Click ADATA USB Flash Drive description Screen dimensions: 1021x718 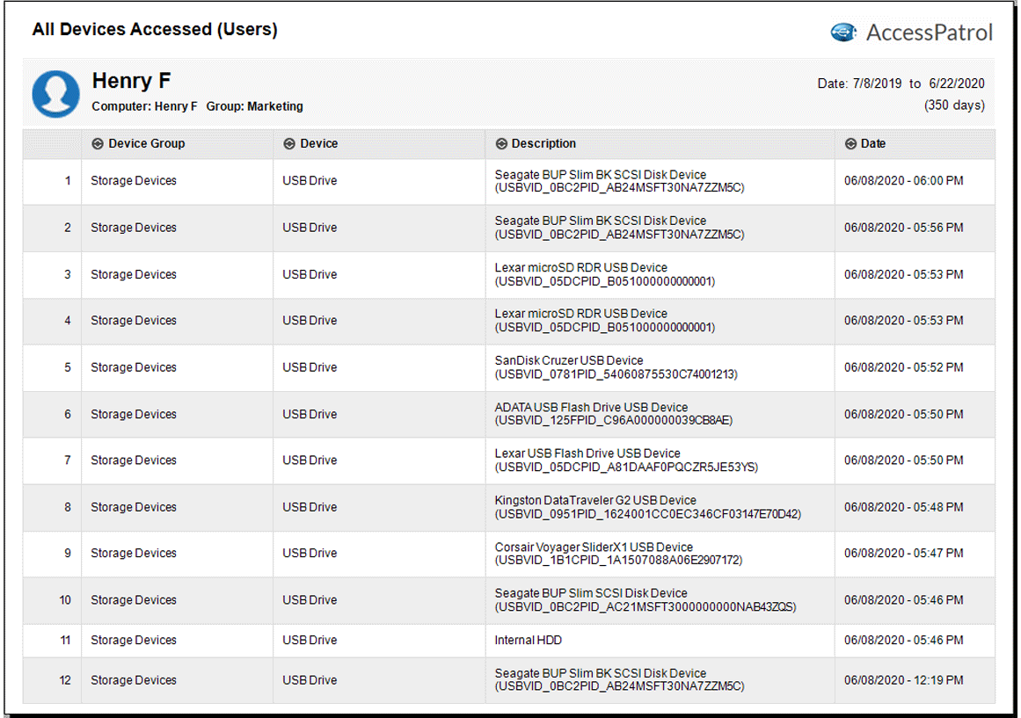point(613,414)
